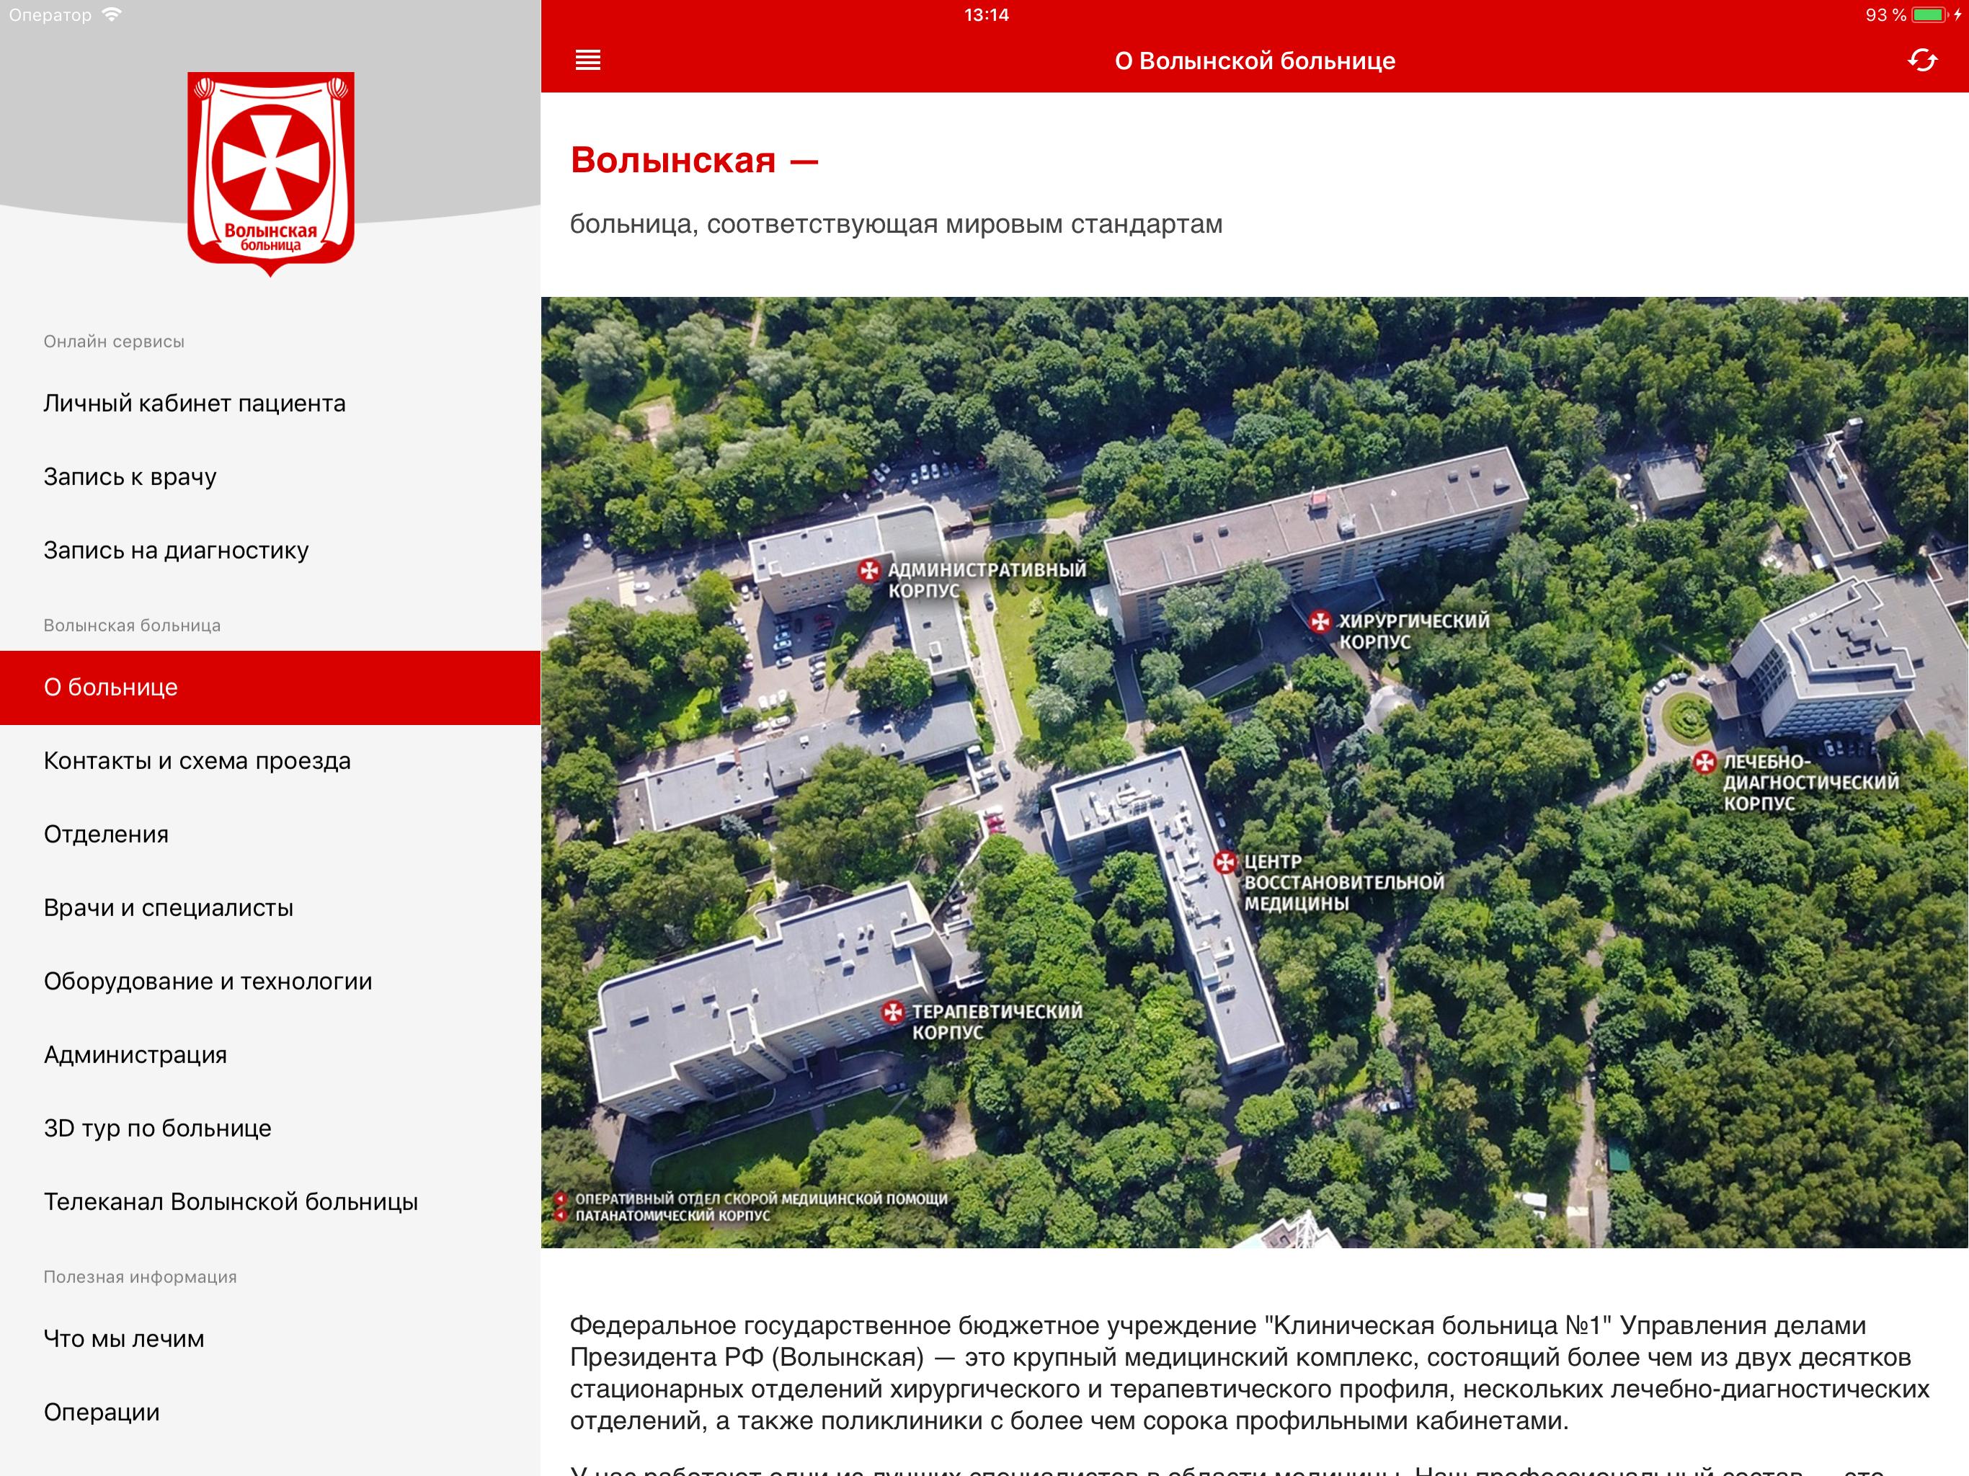Tap the Административный корпус label on map
Viewport: 1969px width, 1476px height.
986,579
